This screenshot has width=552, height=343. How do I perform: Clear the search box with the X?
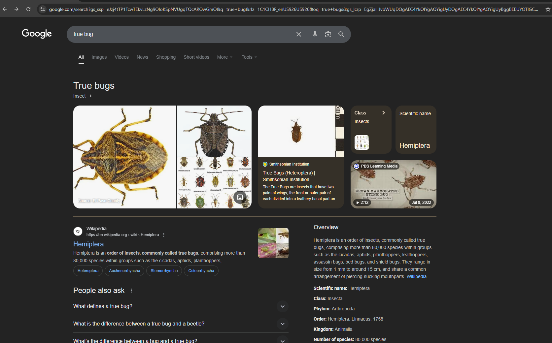tap(299, 34)
